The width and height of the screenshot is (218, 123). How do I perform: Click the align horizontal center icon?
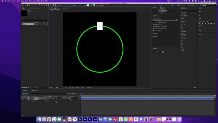point(202,24)
